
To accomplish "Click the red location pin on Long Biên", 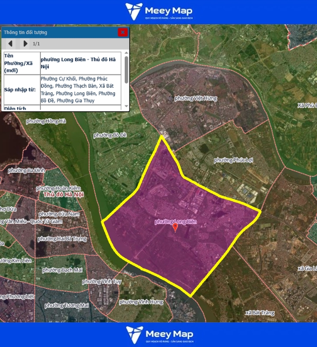I will coord(175,228).
